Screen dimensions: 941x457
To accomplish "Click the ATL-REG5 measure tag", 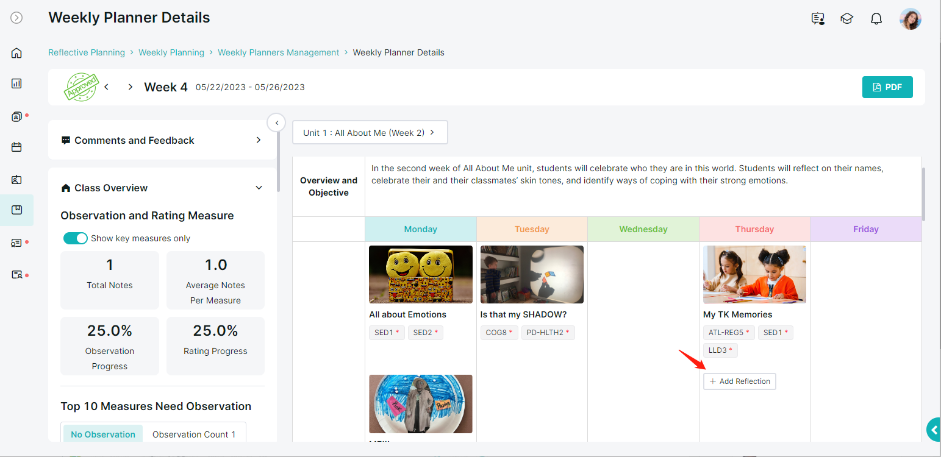I will (x=729, y=333).
